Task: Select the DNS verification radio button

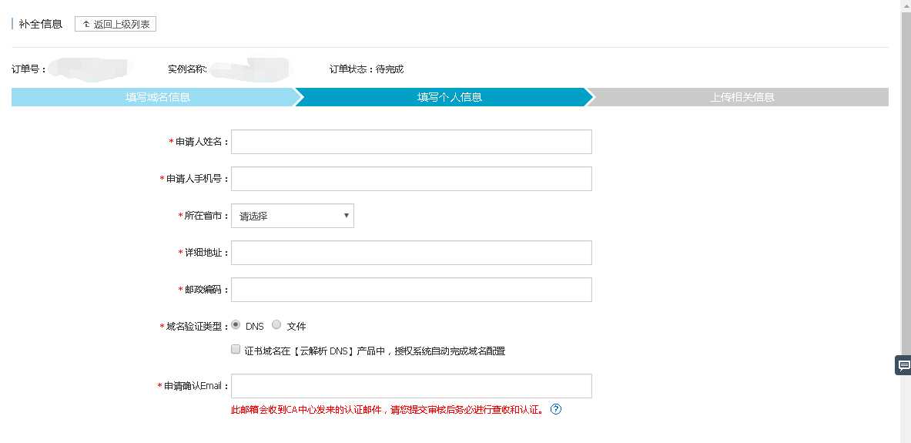Action: [x=236, y=324]
